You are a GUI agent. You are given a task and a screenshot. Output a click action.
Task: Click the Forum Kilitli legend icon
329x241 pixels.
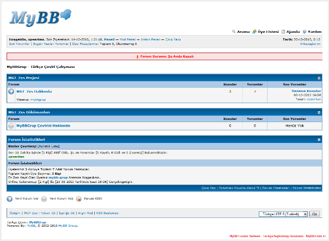pyautogui.click(x=80, y=199)
